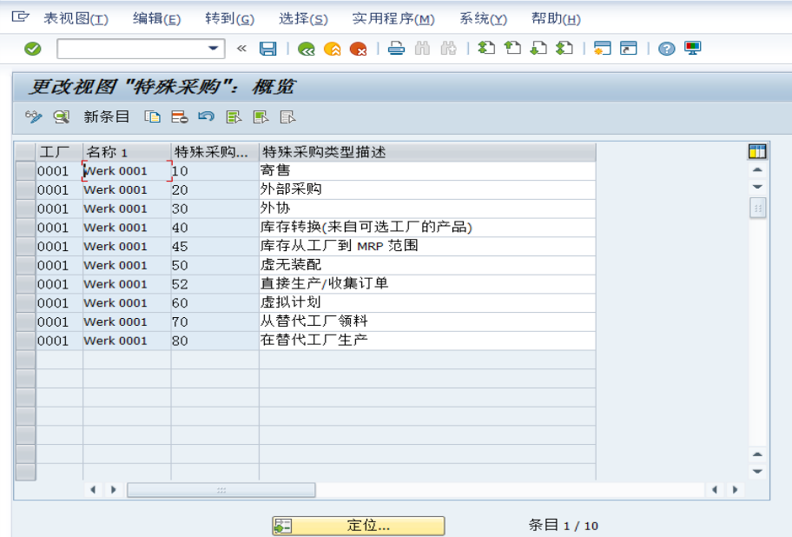Select row with procurement type 20
The image size is (792, 537).
(x=25, y=190)
